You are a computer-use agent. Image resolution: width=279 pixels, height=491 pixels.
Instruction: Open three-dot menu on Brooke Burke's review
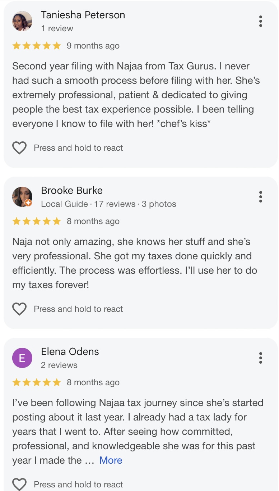coord(261,197)
